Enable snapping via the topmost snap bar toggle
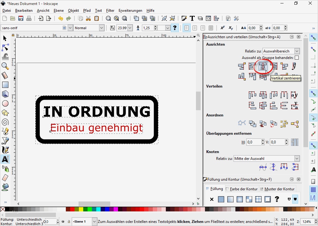318x226 pixels. click(x=313, y=37)
